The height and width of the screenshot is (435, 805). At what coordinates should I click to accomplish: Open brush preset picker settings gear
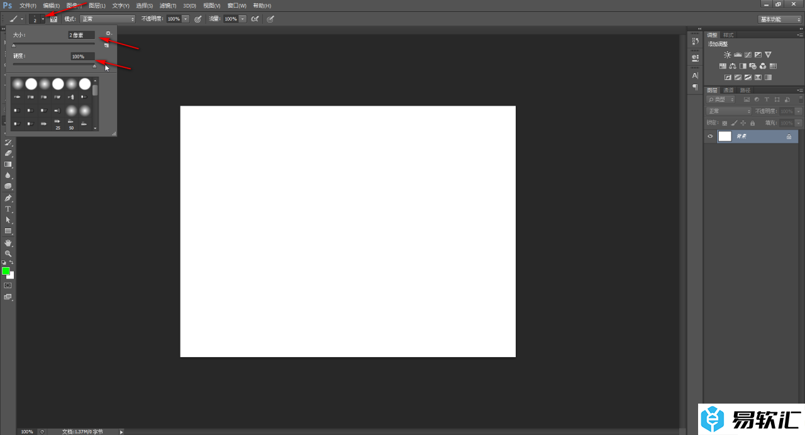click(108, 34)
